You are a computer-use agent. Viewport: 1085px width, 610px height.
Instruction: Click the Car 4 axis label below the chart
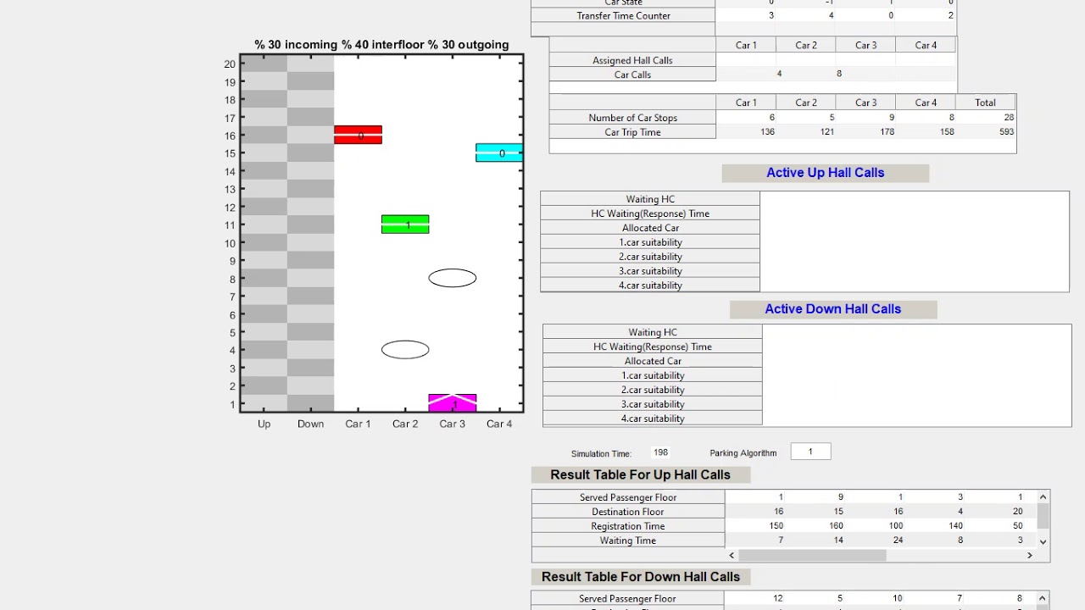499,424
